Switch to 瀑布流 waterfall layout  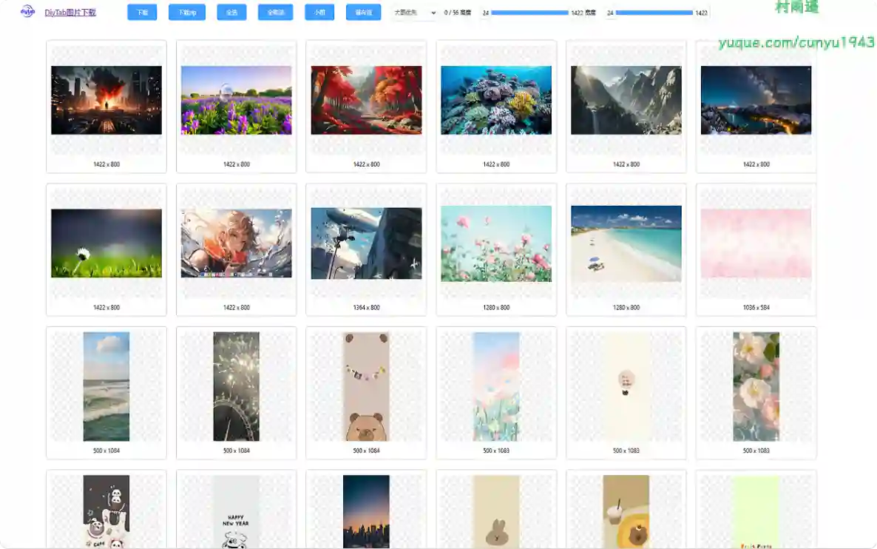363,13
